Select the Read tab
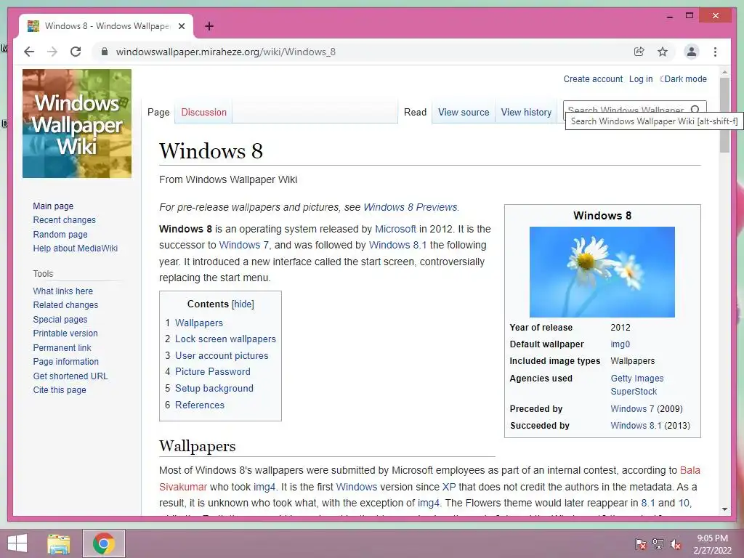This screenshot has height=558, width=744. [x=415, y=113]
